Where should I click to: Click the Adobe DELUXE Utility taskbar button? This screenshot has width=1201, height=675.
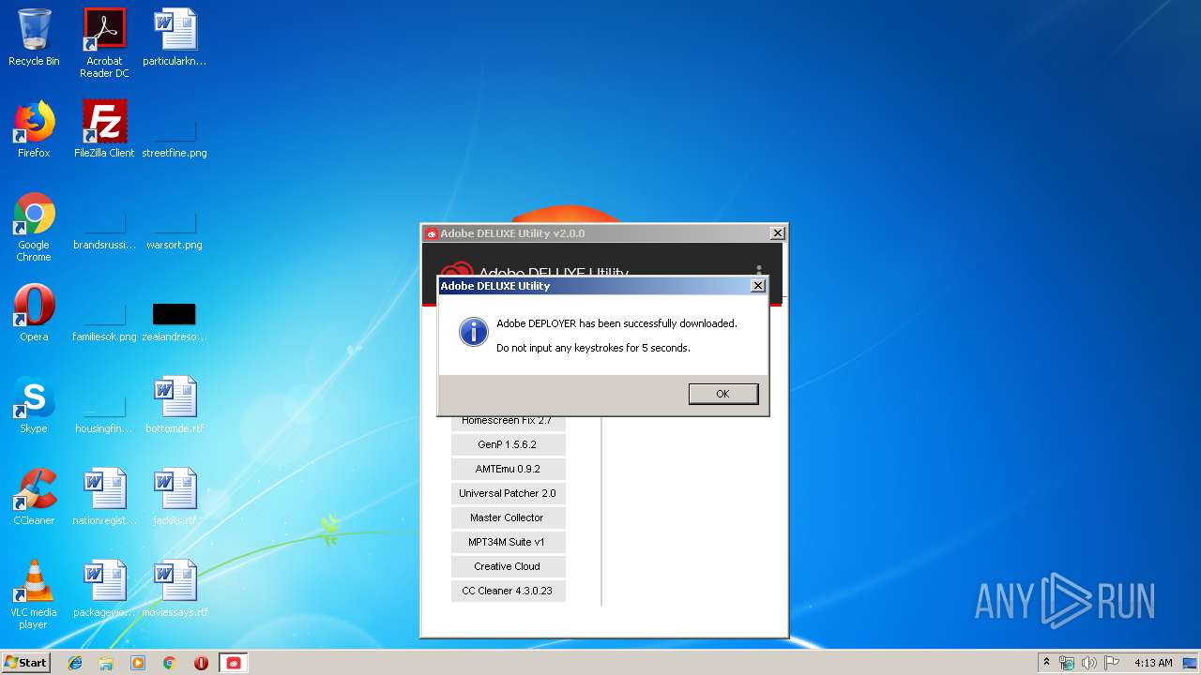[234, 663]
